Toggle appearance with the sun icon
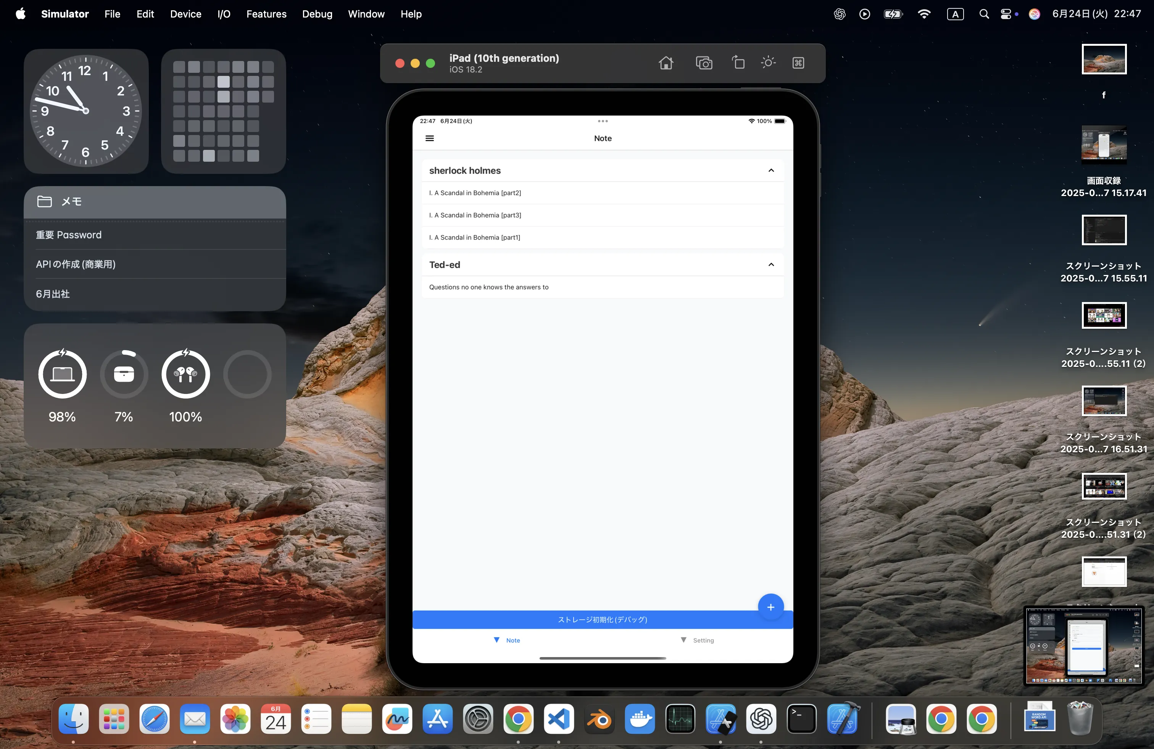The width and height of the screenshot is (1154, 749). point(768,63)
